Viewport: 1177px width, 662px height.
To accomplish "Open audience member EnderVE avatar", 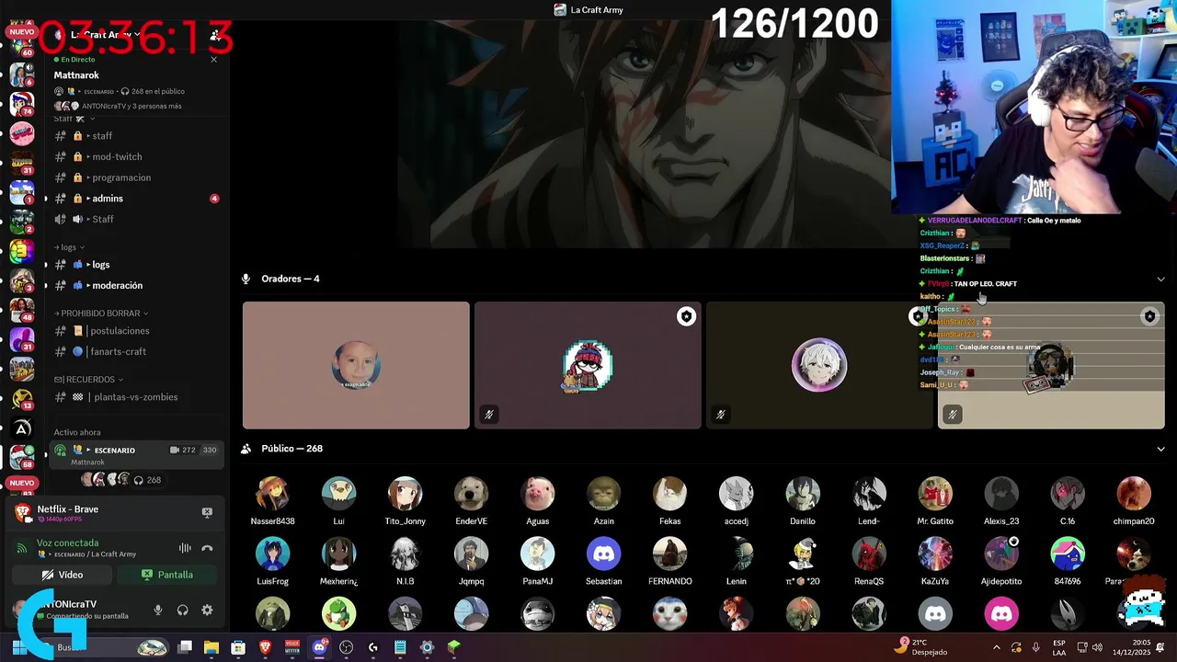I will coord(471,494).
